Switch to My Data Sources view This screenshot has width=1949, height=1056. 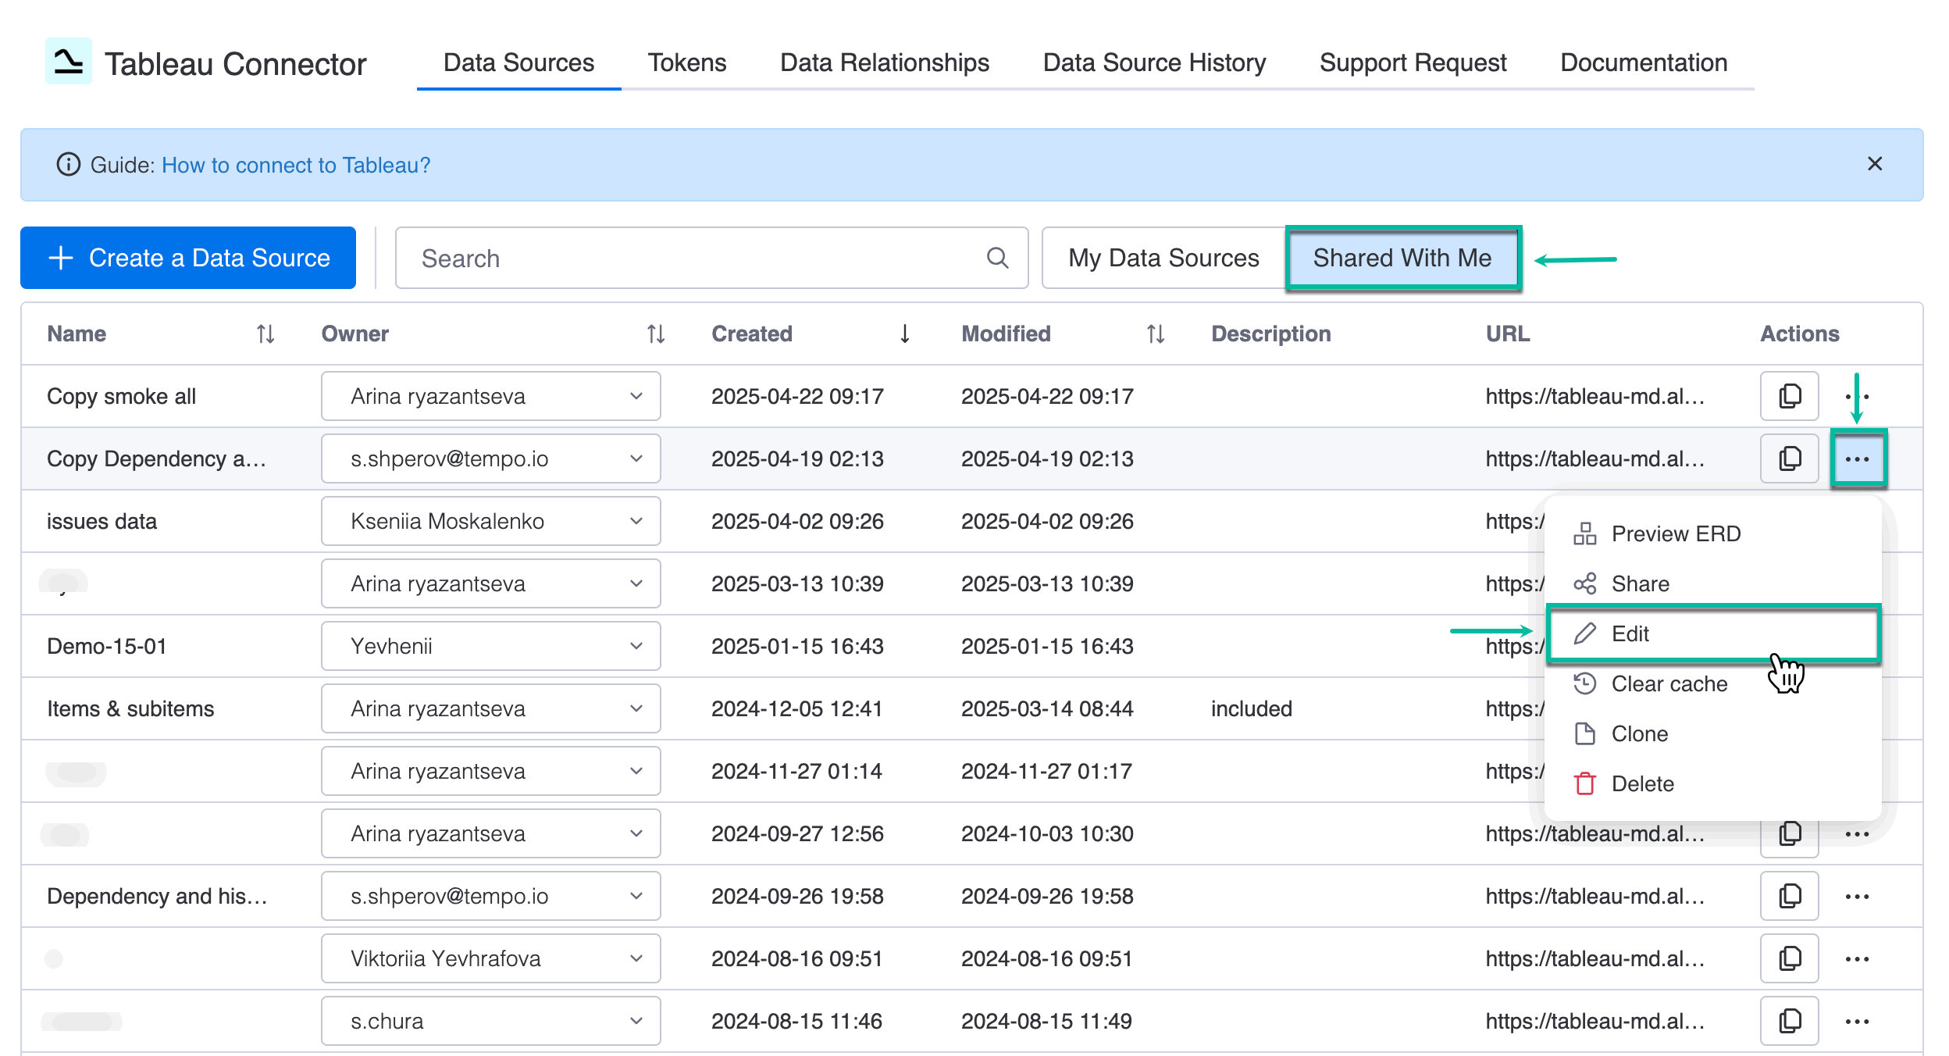tap(1163, 258)
